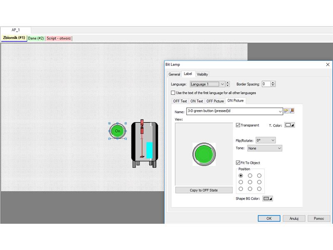Switch to the General tab
The height and width of the screenshot is (250, 333).
(174, 74)
